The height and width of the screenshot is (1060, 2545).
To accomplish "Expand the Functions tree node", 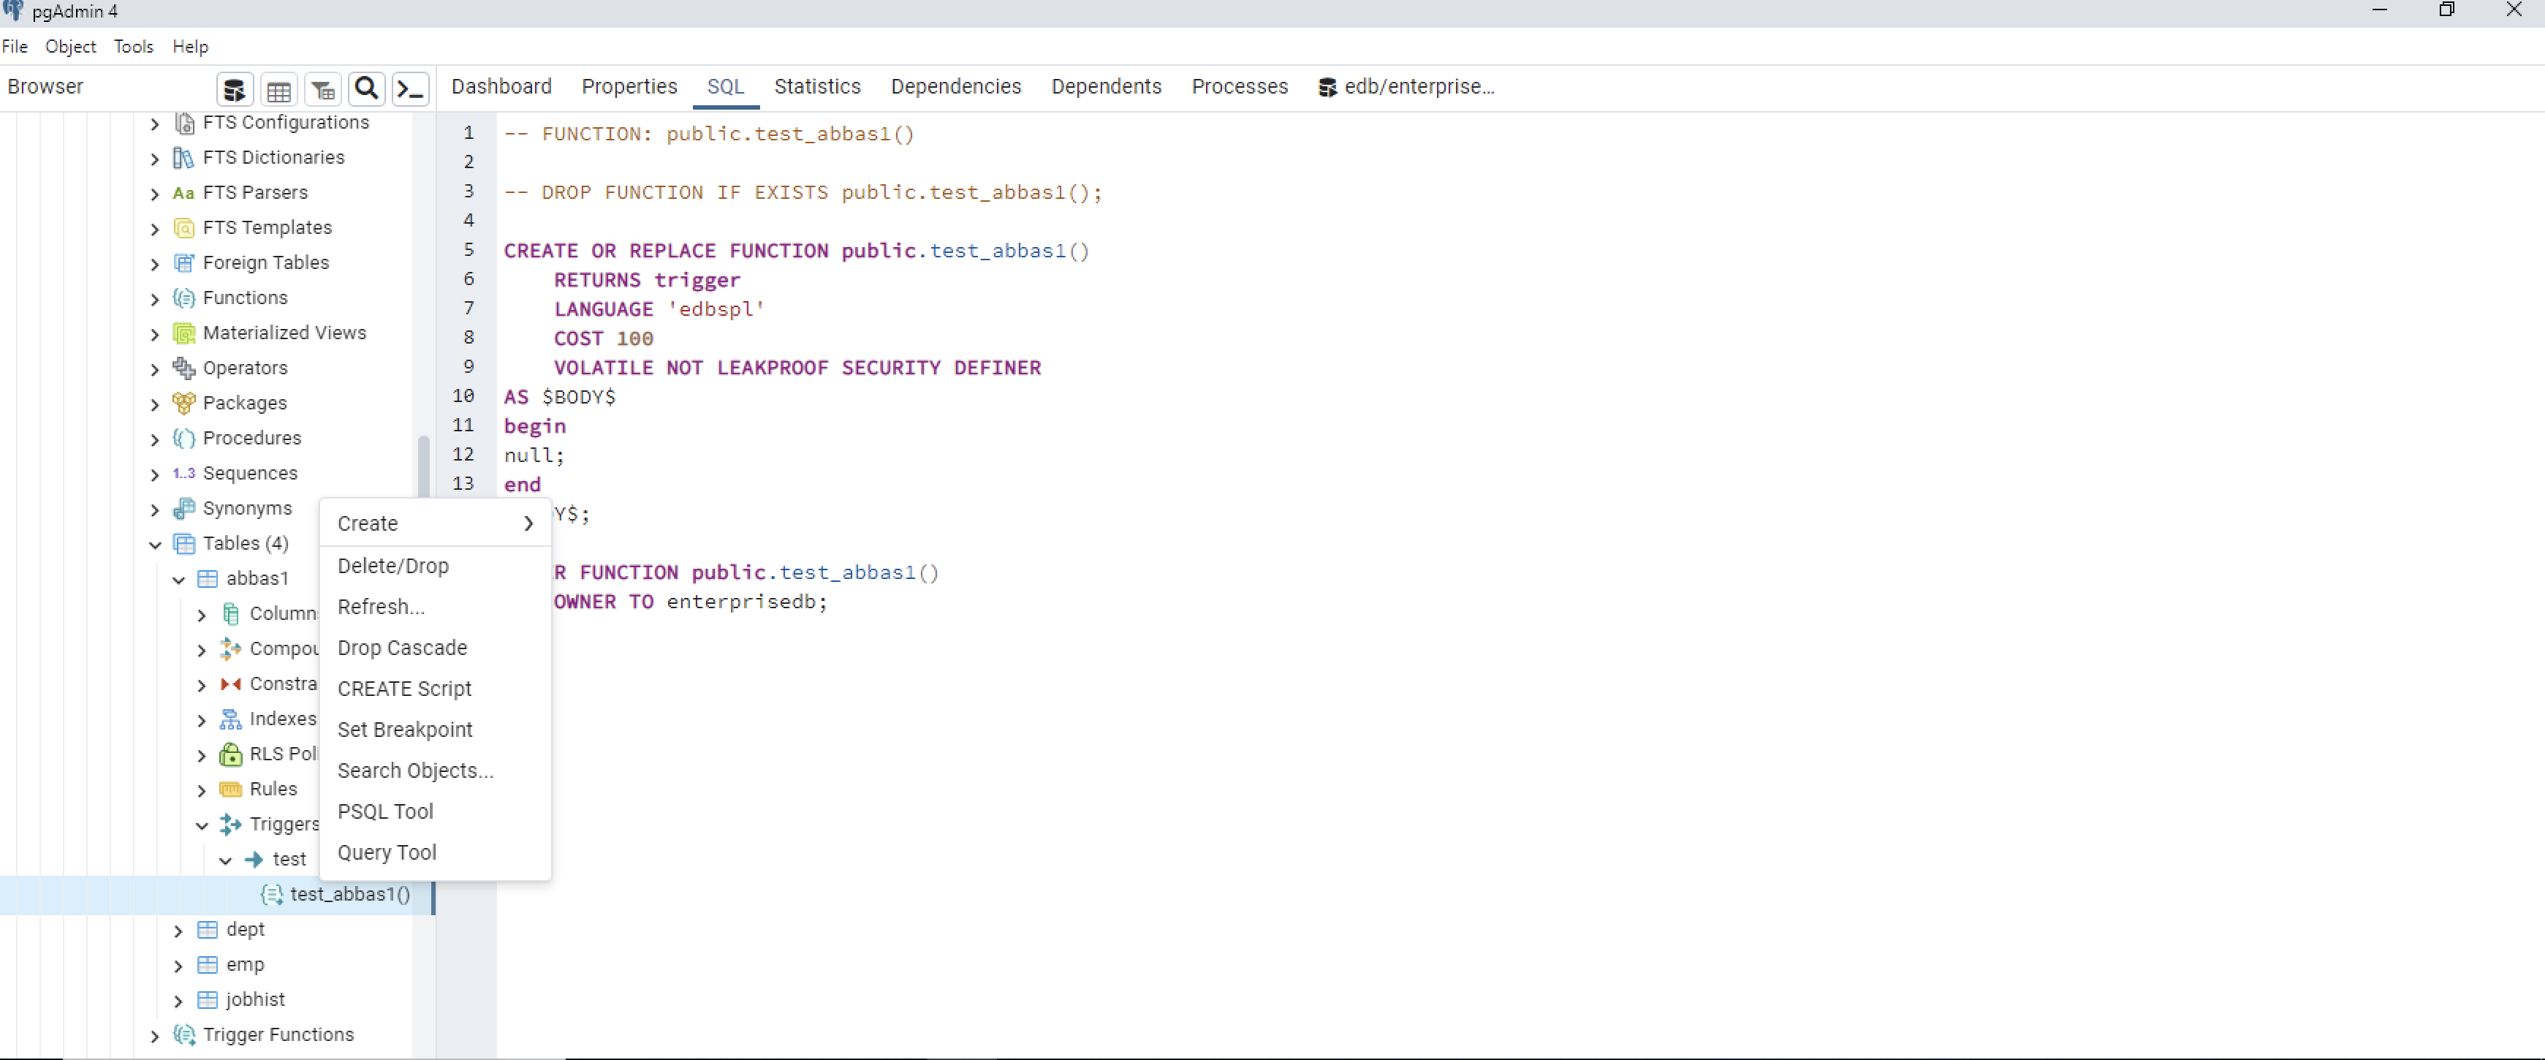I will [154, 298].
